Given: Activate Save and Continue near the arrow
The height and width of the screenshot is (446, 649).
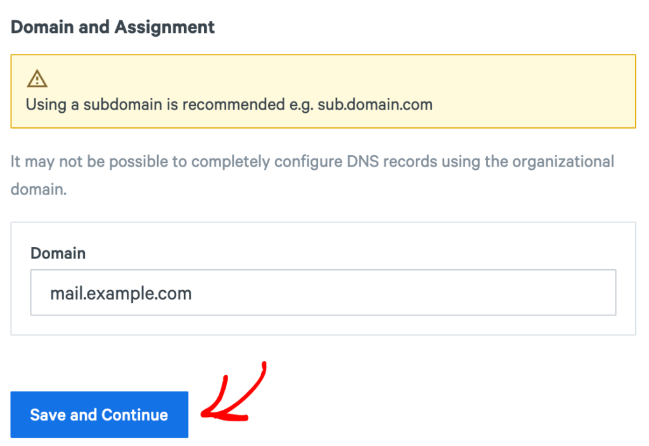Looking at the screenshot, I should pos(99,414).
